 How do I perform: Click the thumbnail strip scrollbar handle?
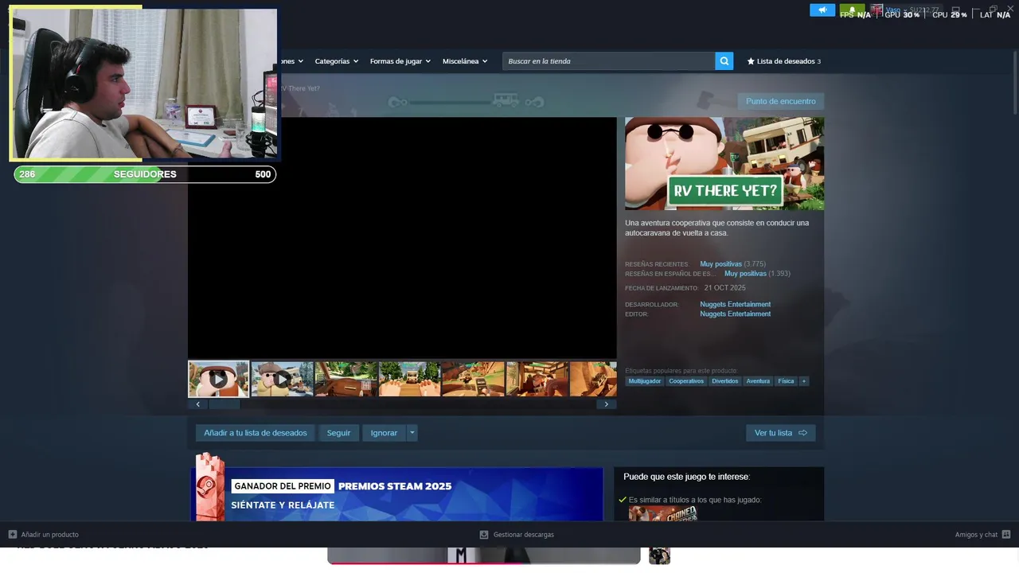224,404
